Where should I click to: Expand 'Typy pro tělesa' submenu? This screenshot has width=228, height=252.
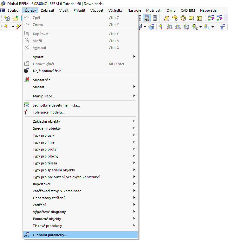[80, 163]
